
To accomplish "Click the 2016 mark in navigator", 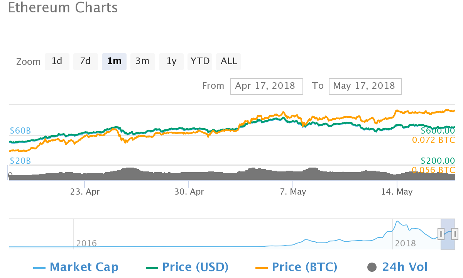I will click(x=86, y=243).
